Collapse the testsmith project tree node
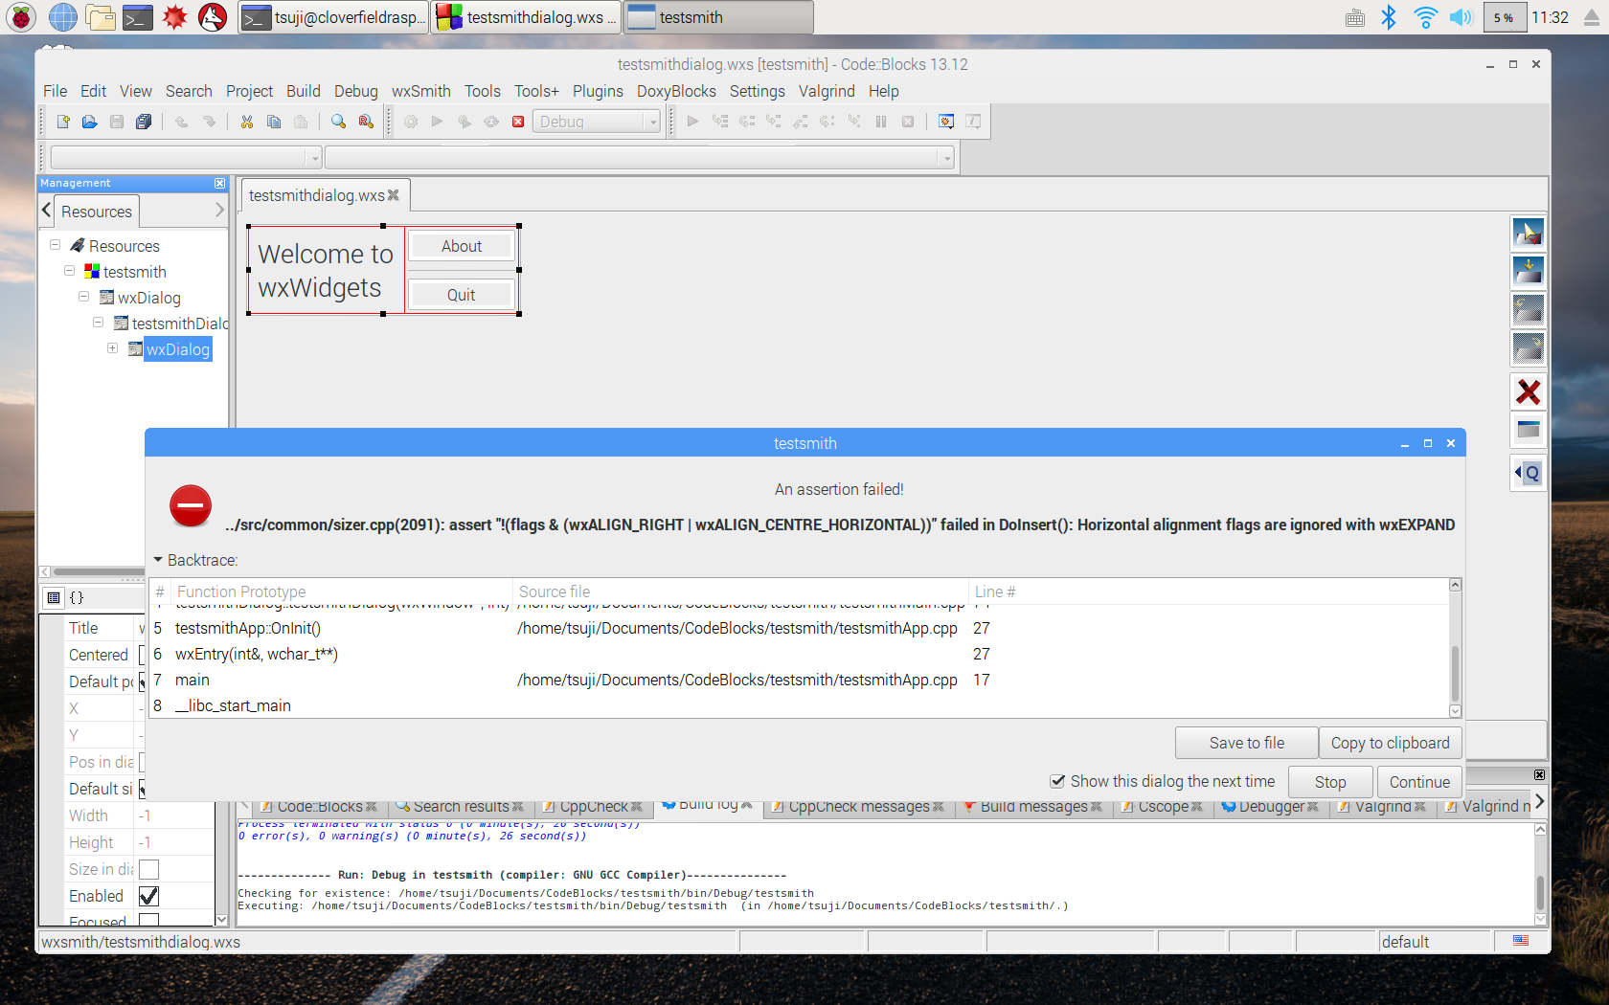 [x=69, y=271]
